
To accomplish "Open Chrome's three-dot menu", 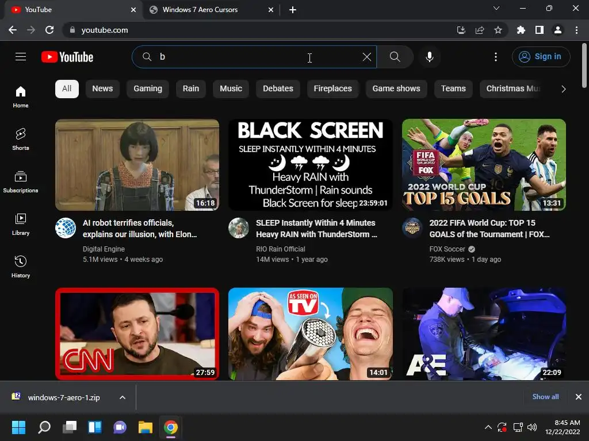I will 576,30.
